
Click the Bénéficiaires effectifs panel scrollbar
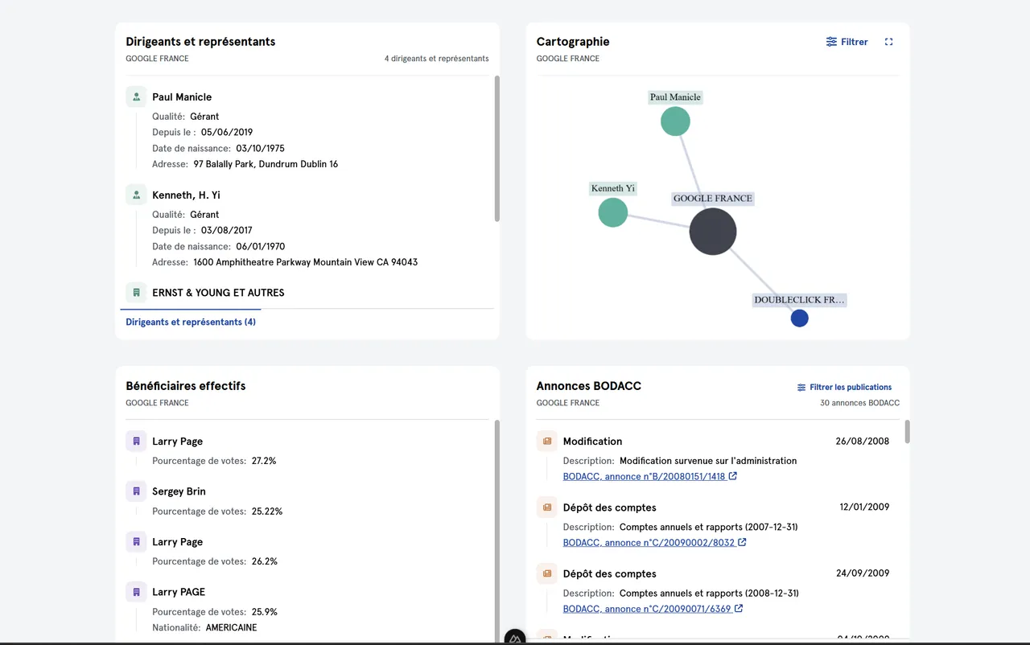coord(497,531)
